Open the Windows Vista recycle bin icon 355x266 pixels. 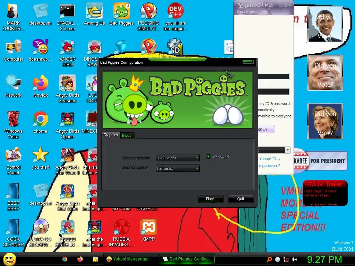click(x=13, y=125)
